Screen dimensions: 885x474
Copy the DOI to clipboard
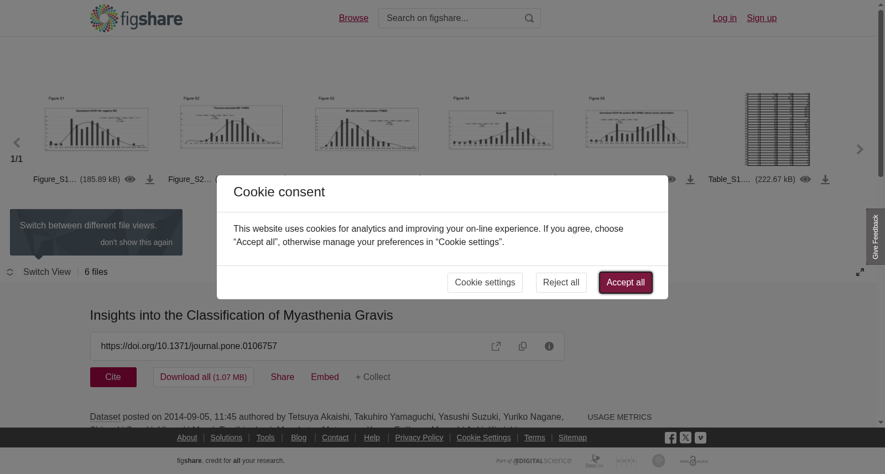pos(523,346)
